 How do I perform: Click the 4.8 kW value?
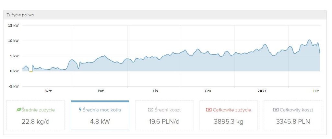click(100, 122)
